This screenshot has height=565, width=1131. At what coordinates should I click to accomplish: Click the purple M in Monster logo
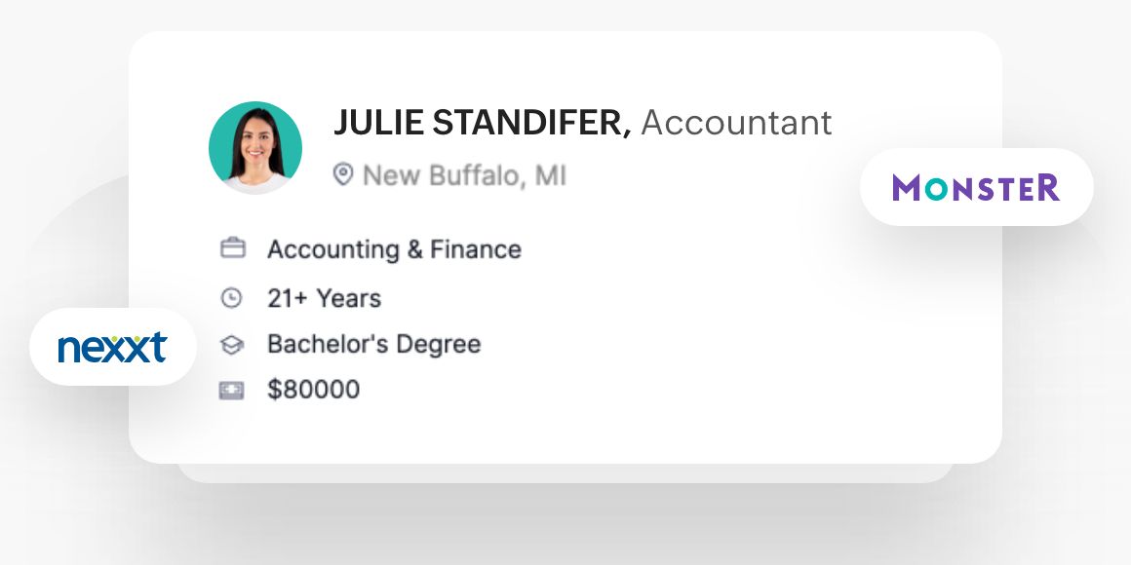tap(907, 188)
